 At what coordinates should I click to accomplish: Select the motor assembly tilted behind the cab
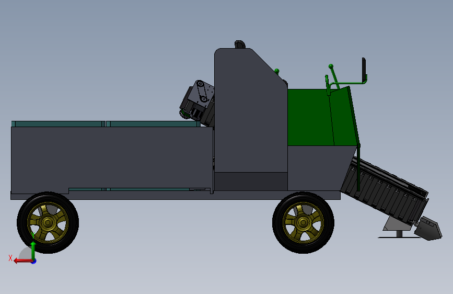coord(198,103)
